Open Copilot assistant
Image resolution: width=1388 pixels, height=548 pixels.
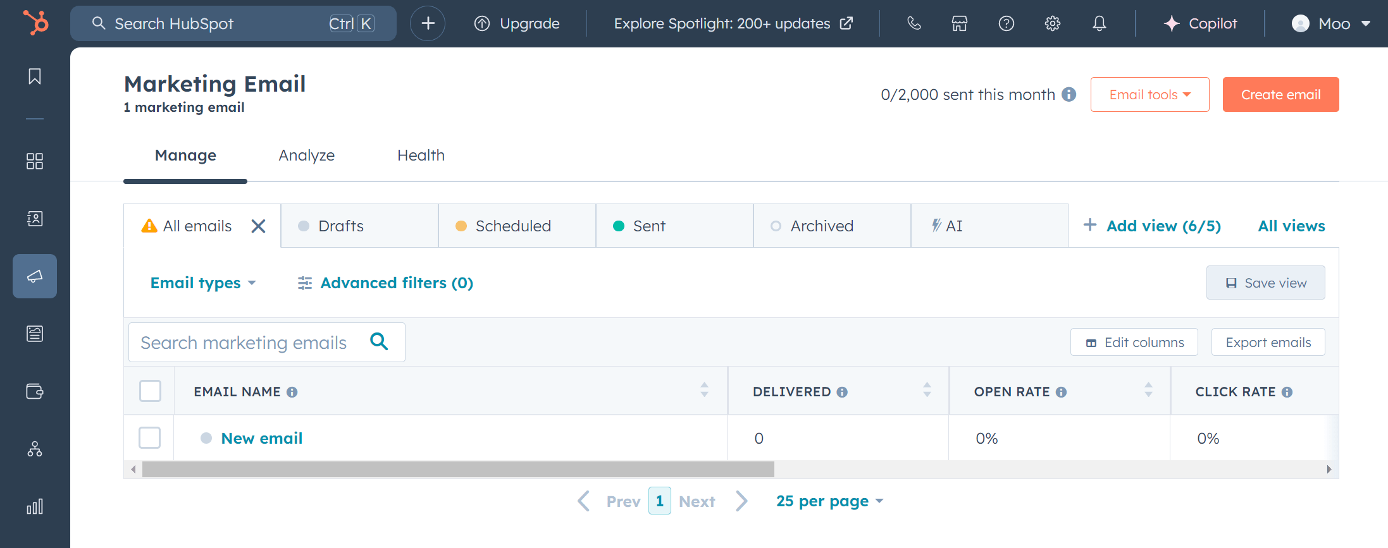click(1200, 23)
